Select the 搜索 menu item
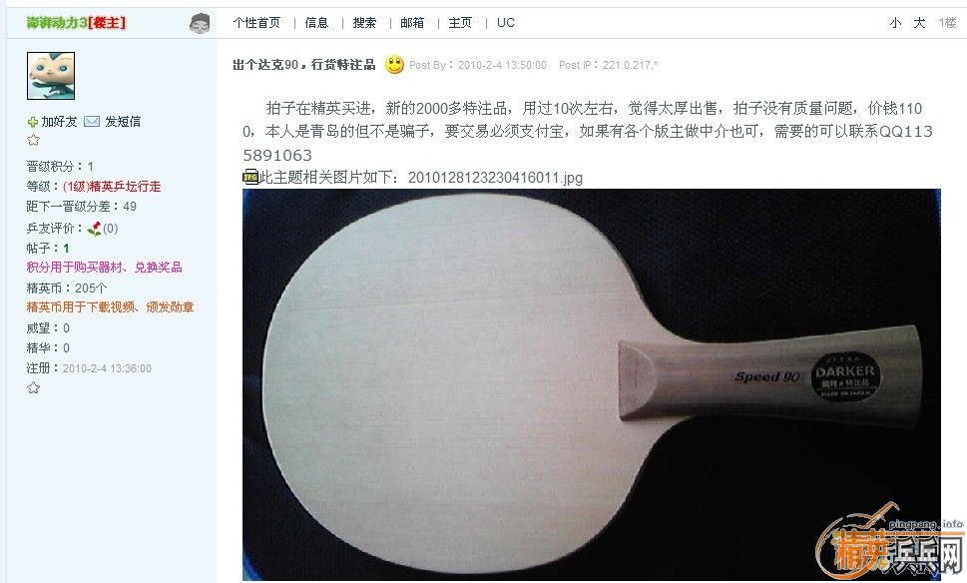 364,23
